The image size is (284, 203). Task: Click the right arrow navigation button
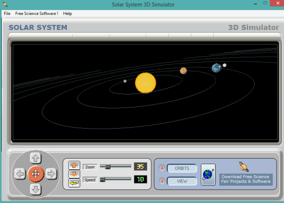[x=51, y=174]
